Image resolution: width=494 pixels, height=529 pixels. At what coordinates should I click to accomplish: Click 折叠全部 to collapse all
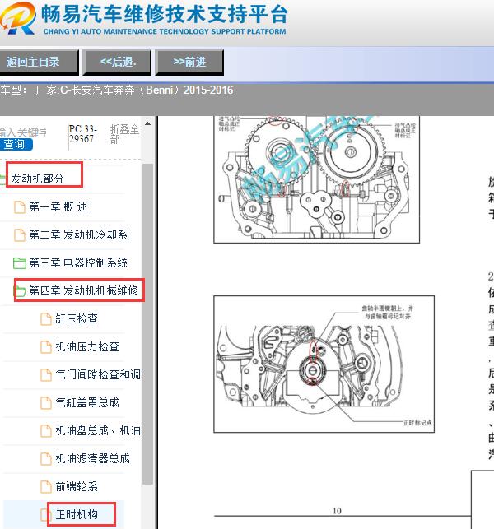[x=124, y=134]
